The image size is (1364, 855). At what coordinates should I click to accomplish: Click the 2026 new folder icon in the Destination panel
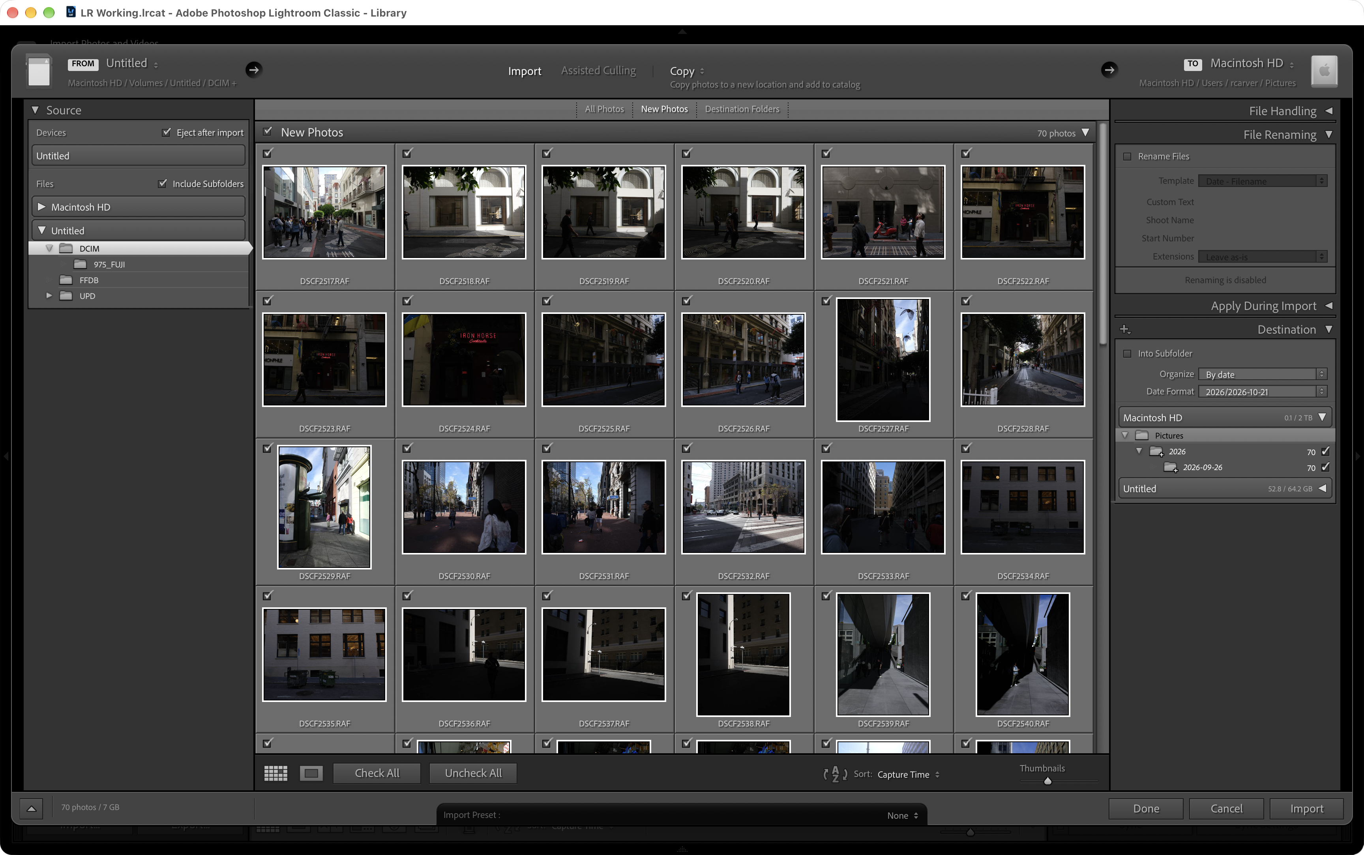(x=1156, y=451)
